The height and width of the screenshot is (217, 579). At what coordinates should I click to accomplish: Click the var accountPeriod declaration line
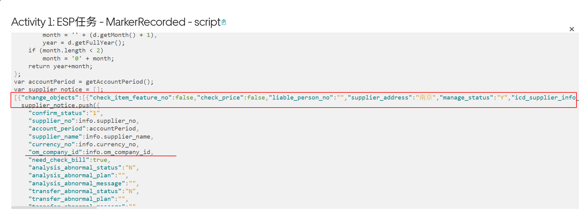[x=84, y=82]
